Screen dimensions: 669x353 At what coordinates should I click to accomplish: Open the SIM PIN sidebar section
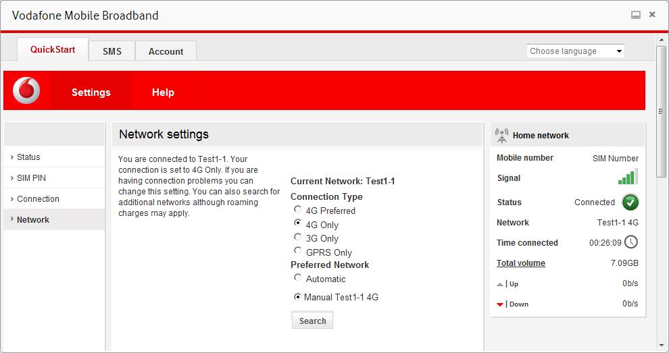coord(54,178)
